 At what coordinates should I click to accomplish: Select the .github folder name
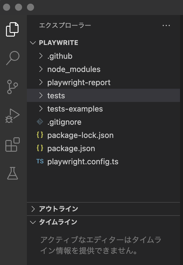pyautogui.click(x=60, y=56)
